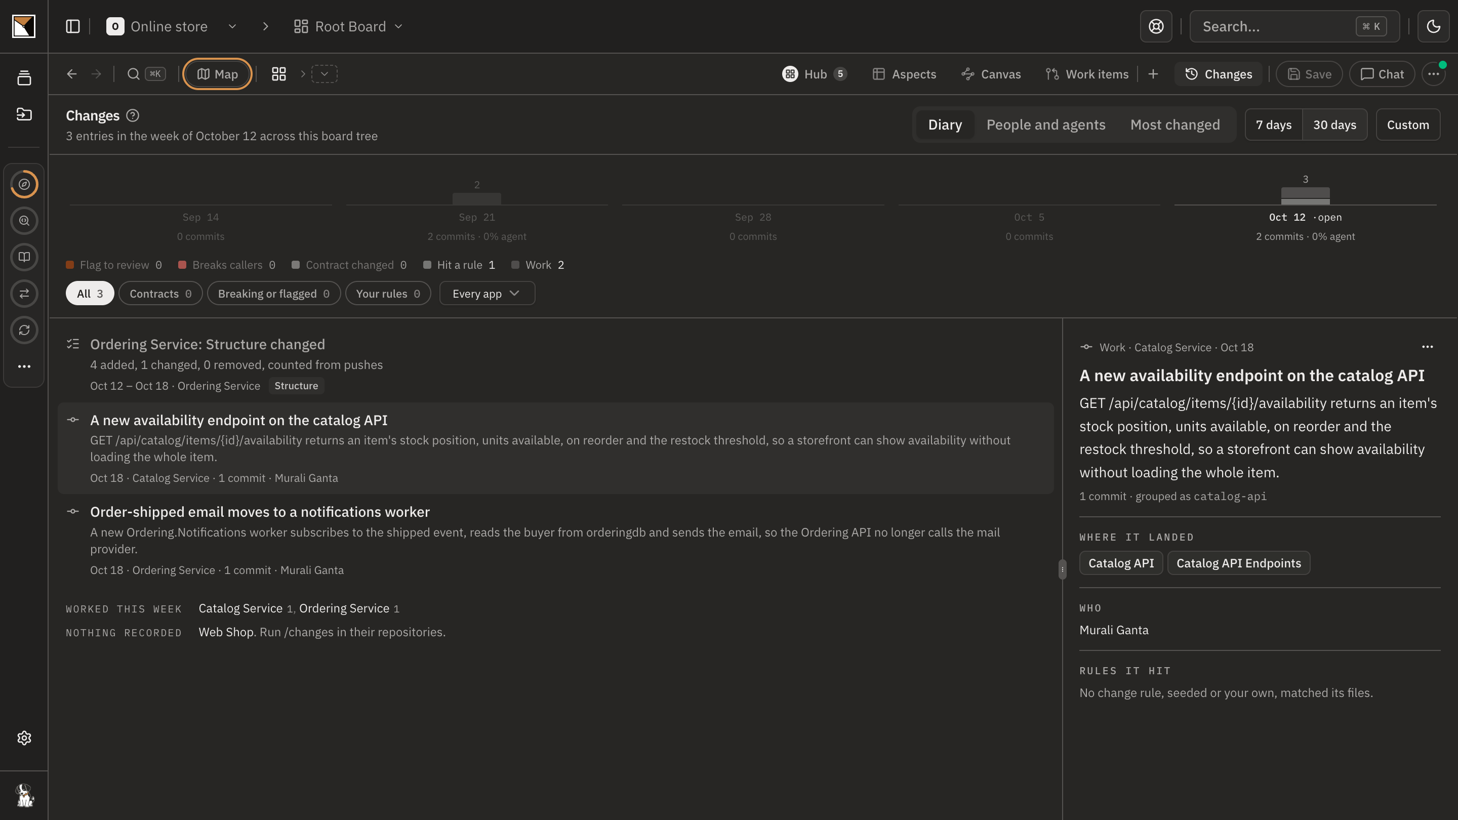1458x820 pixels.
Task: Click the app logo in top-left corner
Action: point(24,26)
